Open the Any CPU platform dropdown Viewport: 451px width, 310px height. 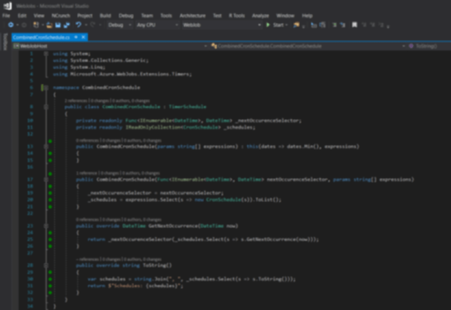pos(157,25)
